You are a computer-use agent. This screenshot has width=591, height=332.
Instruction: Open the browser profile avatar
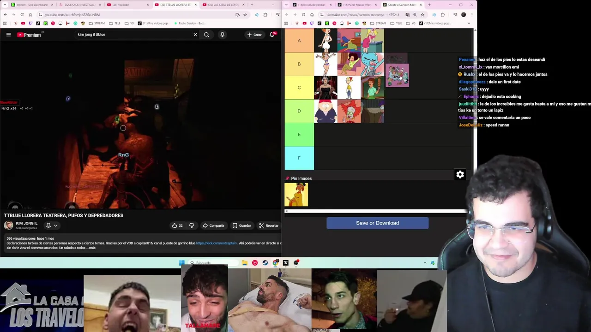point(464,15)
